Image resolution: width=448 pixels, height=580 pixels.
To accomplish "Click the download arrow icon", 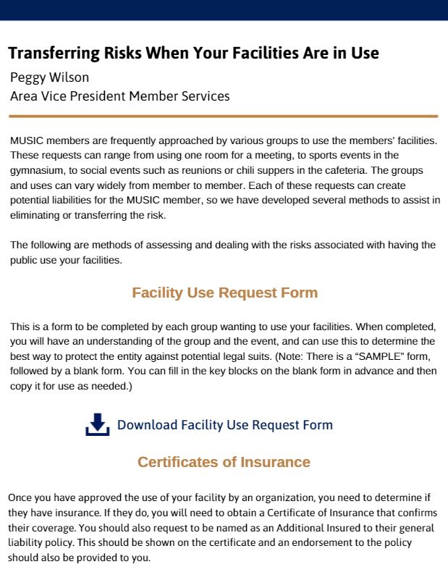I will (x=97, y=424).
